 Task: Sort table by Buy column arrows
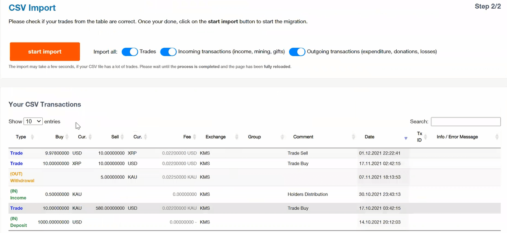click(67, 137)
